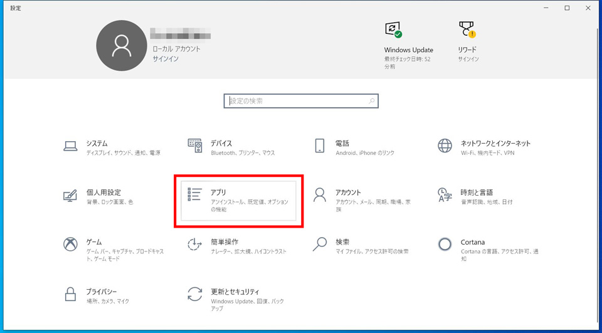Click the '背景、ロック画面、色' description

pos(110,202)
